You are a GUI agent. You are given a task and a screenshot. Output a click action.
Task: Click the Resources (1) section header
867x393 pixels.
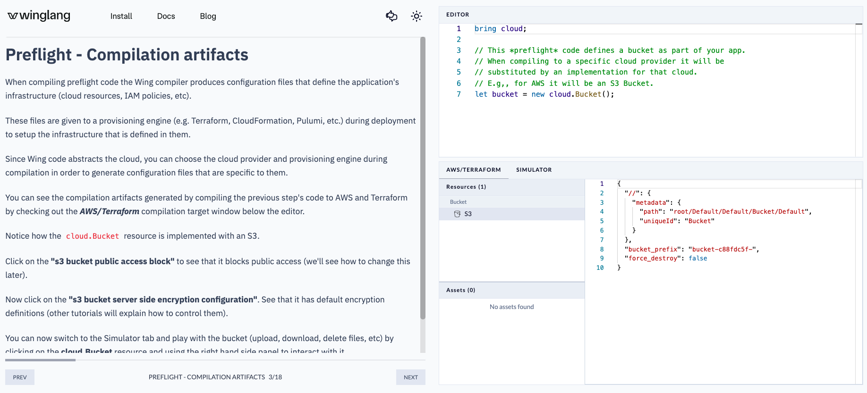466,187
